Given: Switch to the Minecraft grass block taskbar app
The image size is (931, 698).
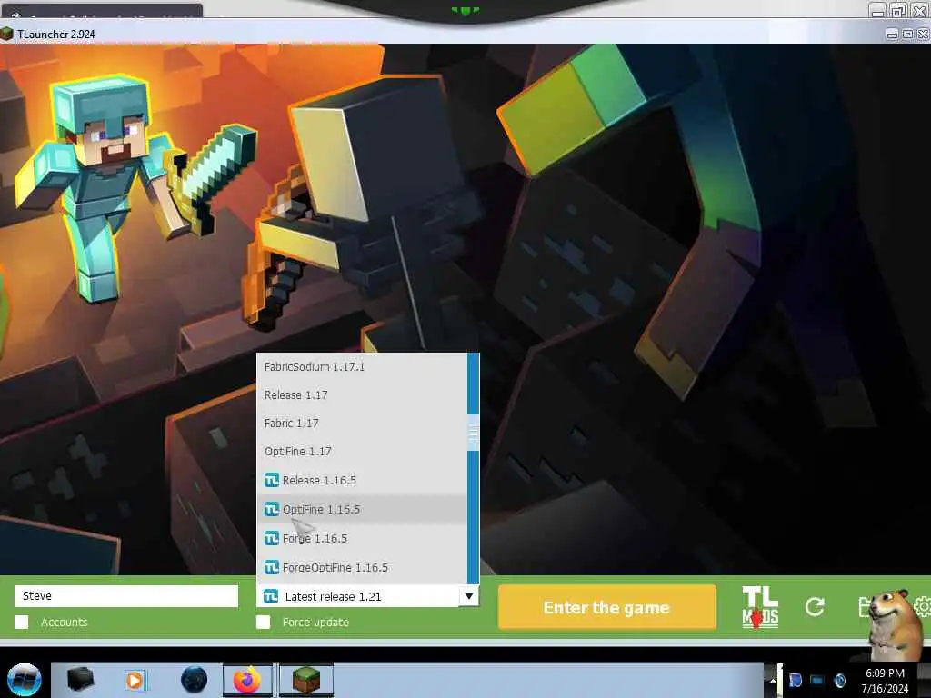Looking at the screenshot, I should pos(306,680).
